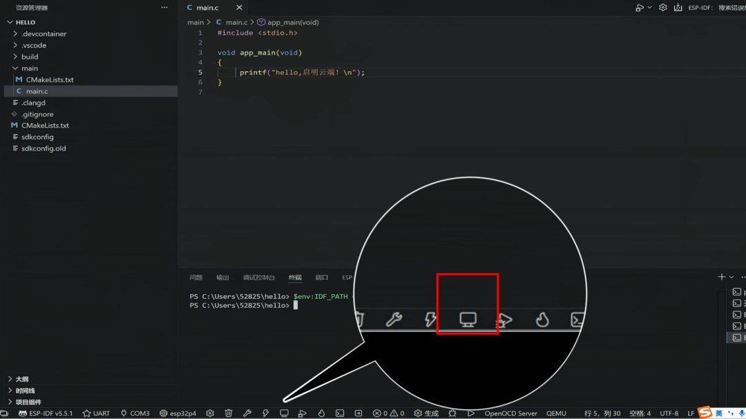Click the ESP-IDF Flash Device lightning icon
Image resolution: width=746 pixels, height=419 pixels.
click(265, 413)
